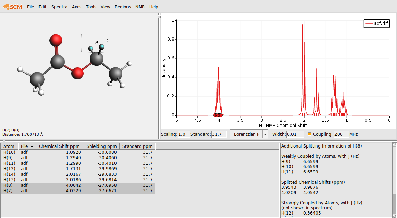Viewport: 397px width, 218px height.
Task: Open the Edit menu
Action: tap(42, 7)
